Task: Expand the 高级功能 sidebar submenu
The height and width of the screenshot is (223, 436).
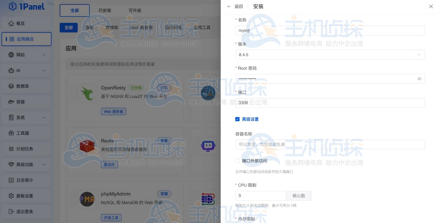Action: (44, 164)
